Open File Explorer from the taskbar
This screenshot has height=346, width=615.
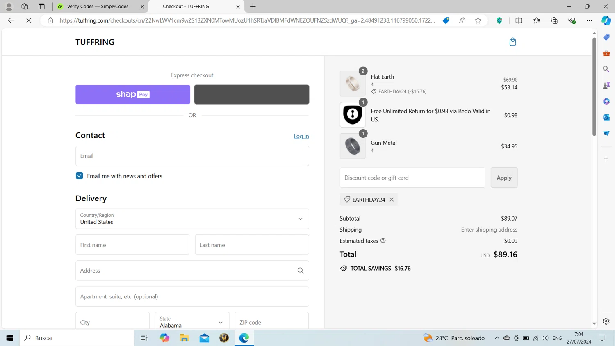point(184,338)
